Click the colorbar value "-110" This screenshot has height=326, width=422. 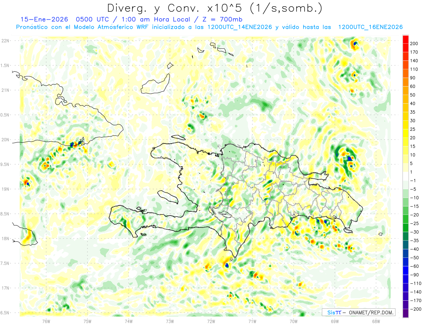click(x=415, y=283)
